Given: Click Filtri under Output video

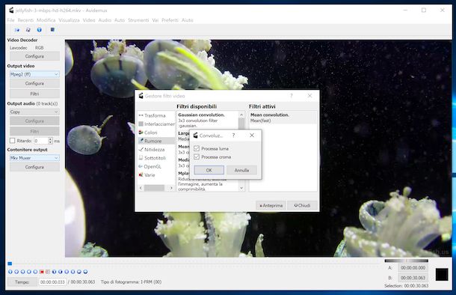Looking at the screenshot, I should 34,94.
